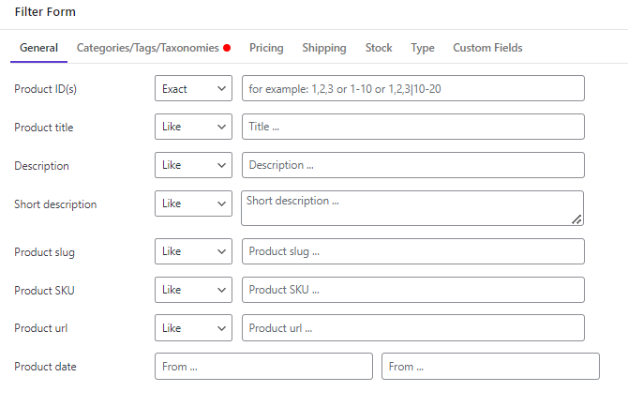Open the Custom Fields tab

tap(487, 48)
